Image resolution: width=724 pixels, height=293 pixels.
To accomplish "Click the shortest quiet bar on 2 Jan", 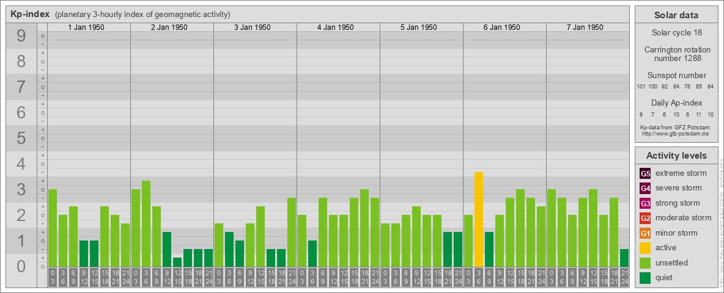I will [177, 262].
